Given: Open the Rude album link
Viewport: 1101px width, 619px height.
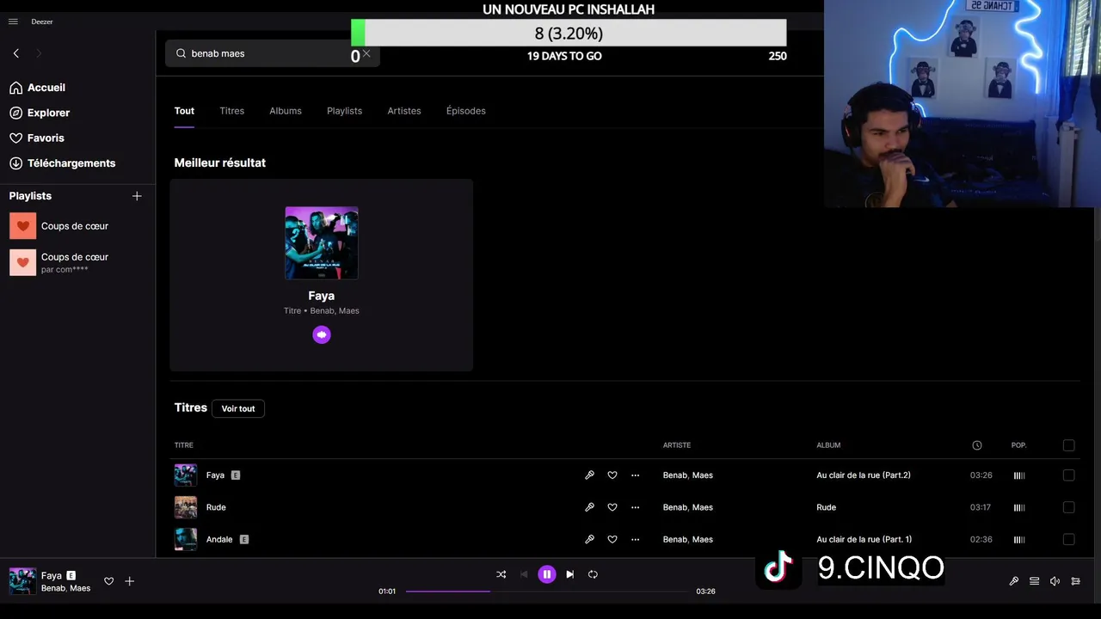Looking at the screenshot, I should coord(827,507).
